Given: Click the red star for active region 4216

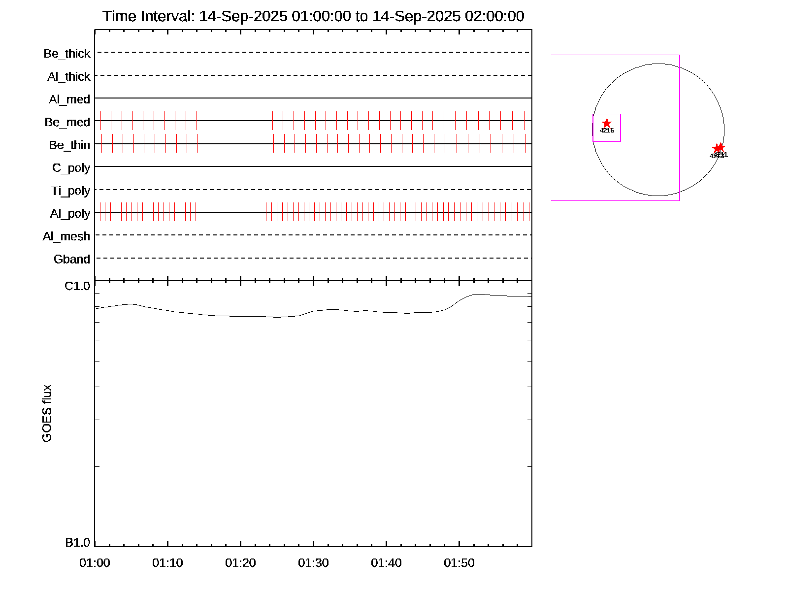Looking at the screenshot, I should pyautogui.click(x=607, y=123).
